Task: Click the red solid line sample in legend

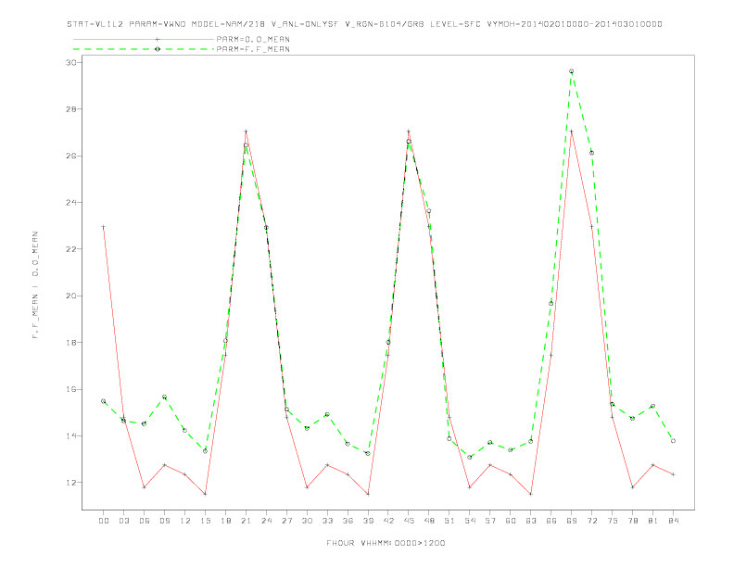Action: (x=144, y=39)
